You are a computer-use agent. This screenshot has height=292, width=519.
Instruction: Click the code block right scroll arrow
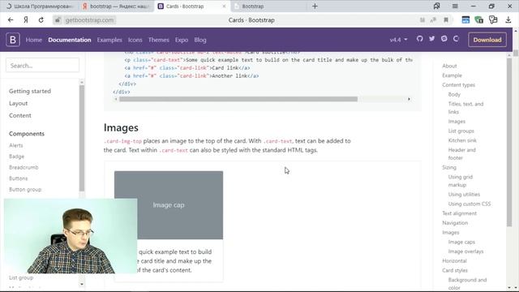click(x=409, y=99)
